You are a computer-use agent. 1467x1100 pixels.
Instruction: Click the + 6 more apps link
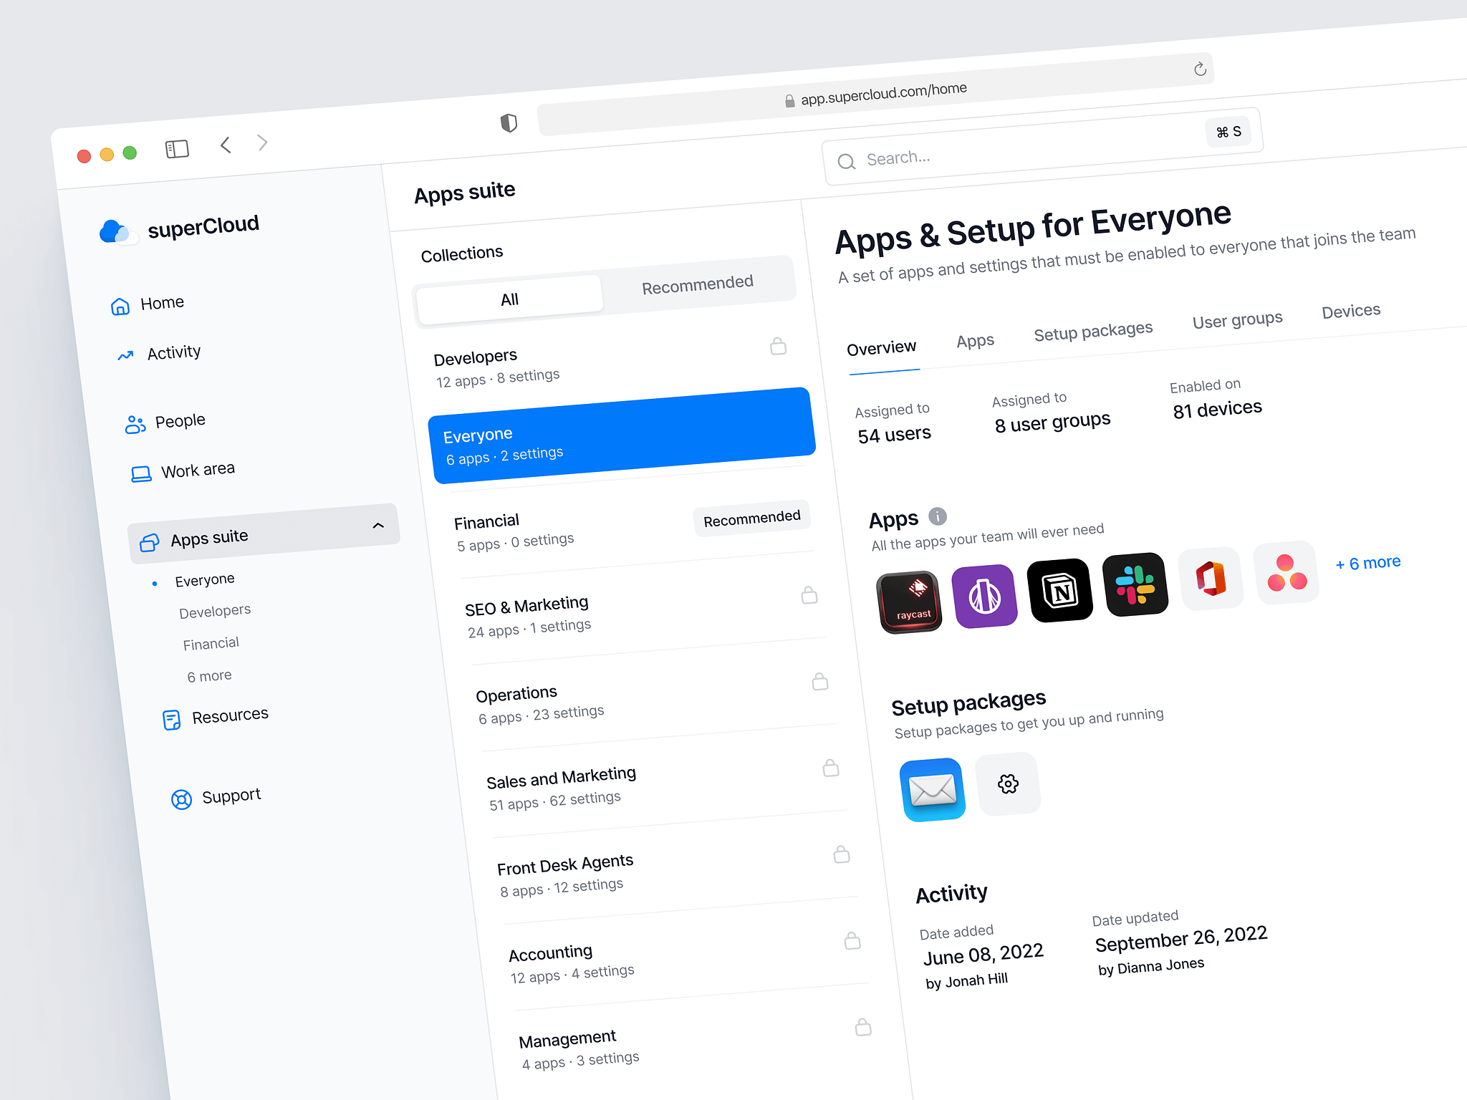click(1368, 564)
